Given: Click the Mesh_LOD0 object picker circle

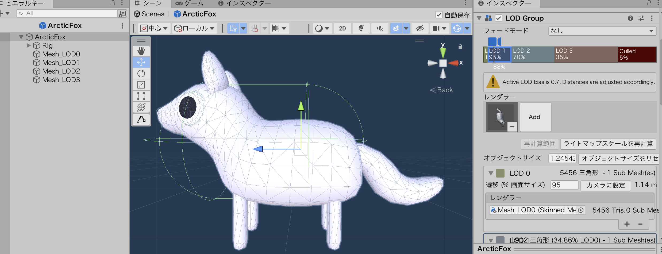Looking at the screenshot, I should pos(581,210).
